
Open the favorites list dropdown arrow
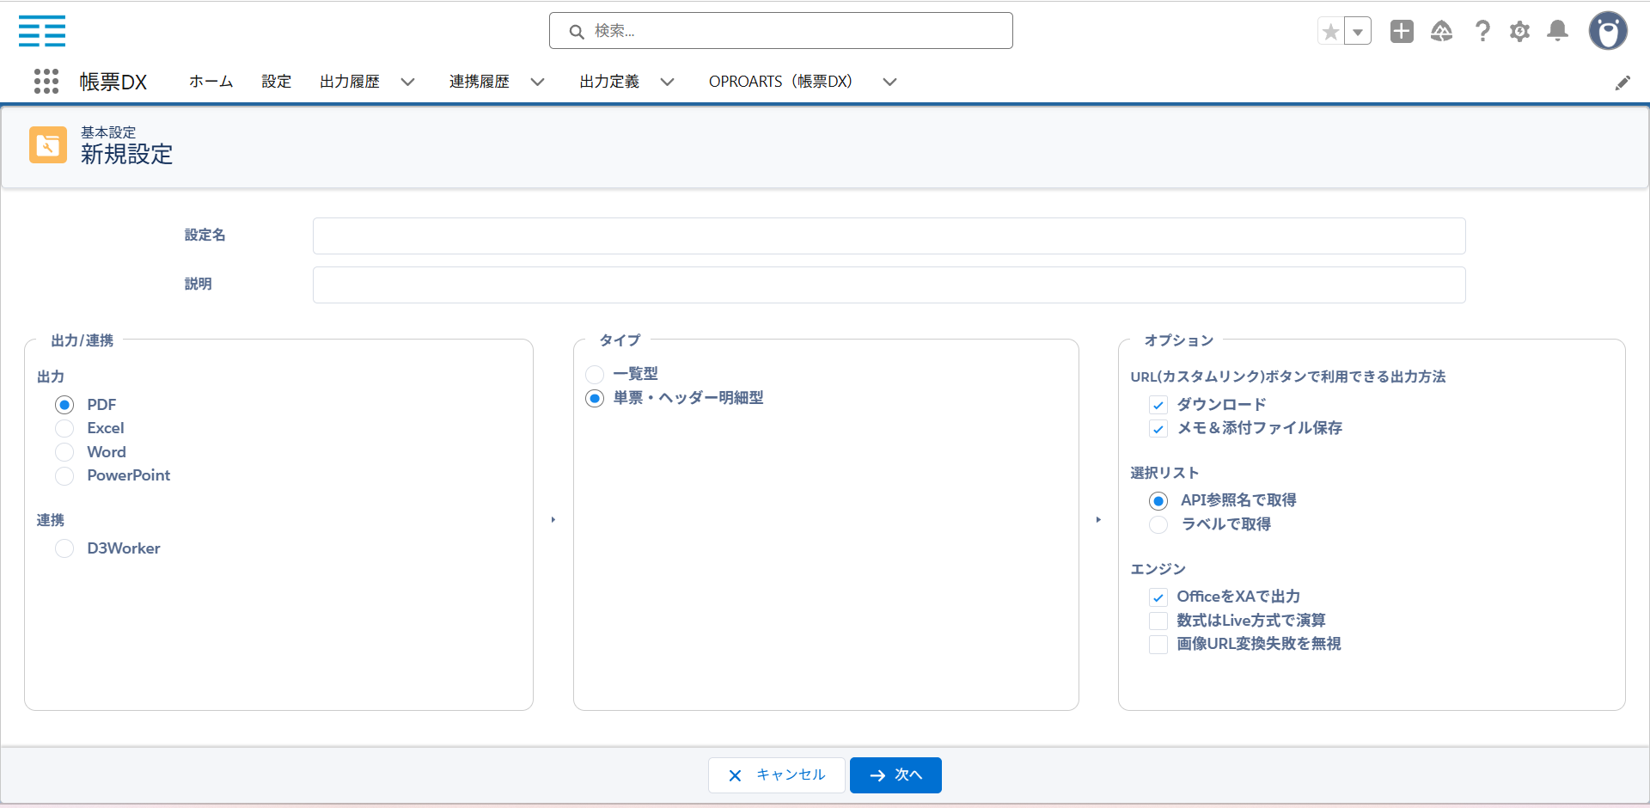coord(1358,32)
